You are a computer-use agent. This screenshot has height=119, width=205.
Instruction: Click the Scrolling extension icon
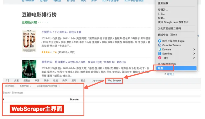pyautogui.click(x=160, y=54)
